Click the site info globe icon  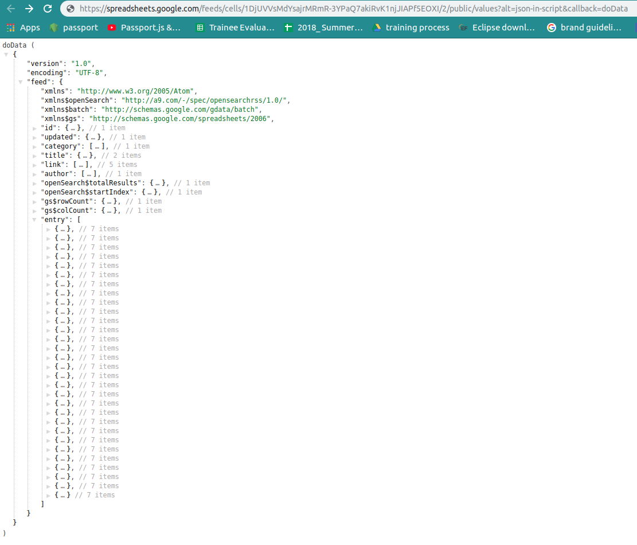click(71, 9)
